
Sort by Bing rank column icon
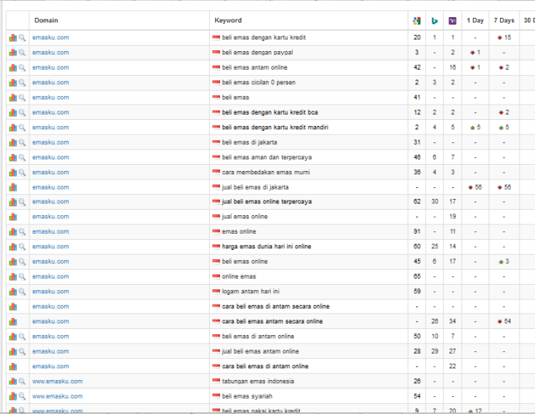pos(434,21)
